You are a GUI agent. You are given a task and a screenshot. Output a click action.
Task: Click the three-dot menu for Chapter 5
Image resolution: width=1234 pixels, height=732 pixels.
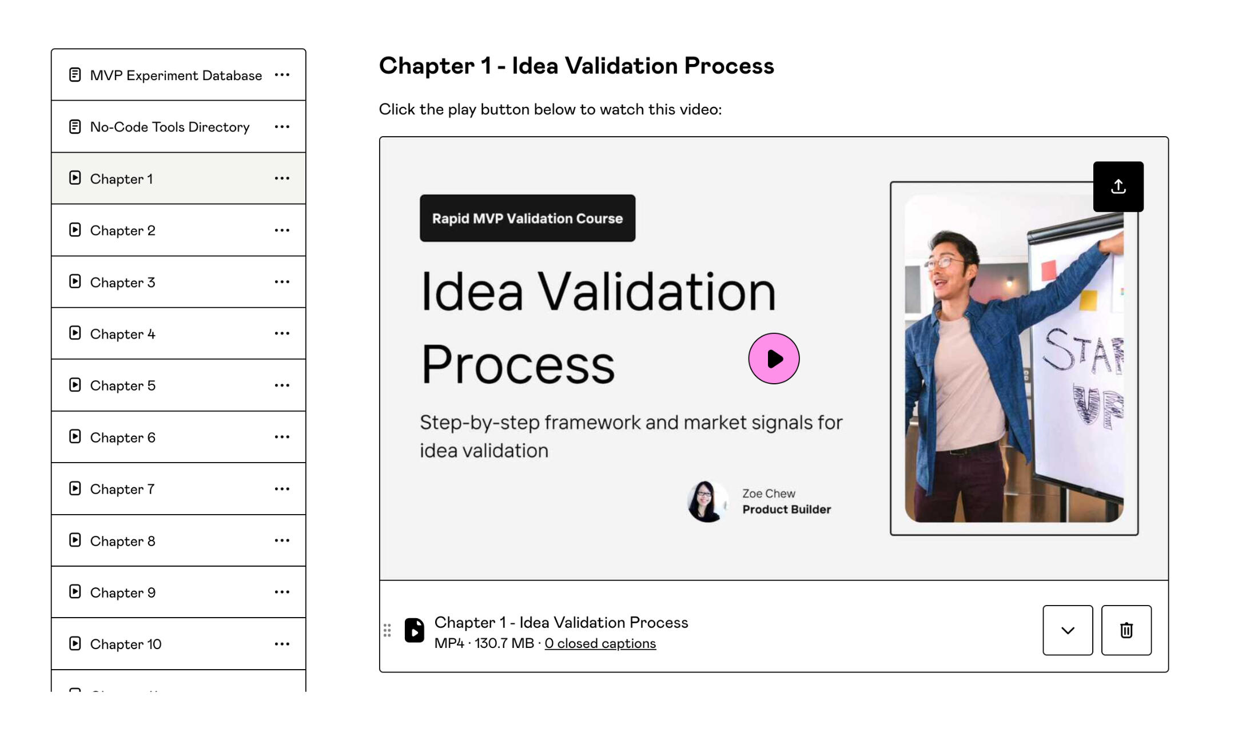pos(282,385)
